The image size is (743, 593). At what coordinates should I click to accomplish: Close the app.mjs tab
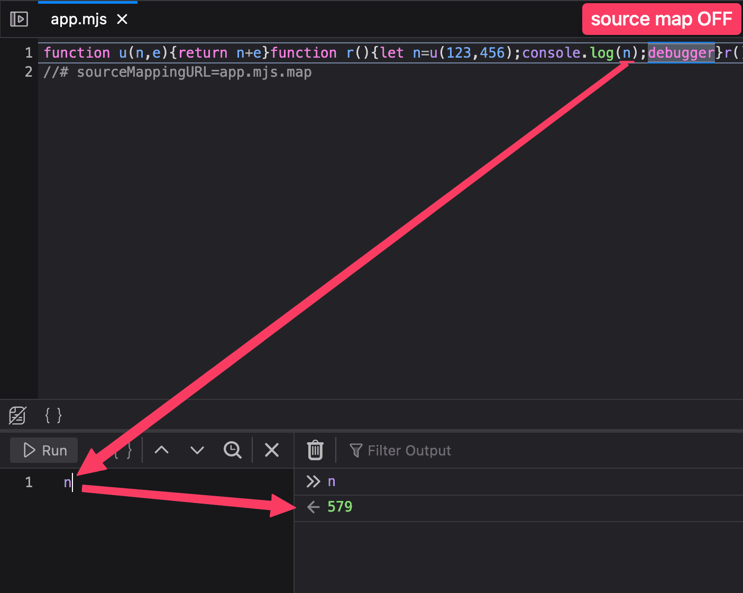(122, 19)
